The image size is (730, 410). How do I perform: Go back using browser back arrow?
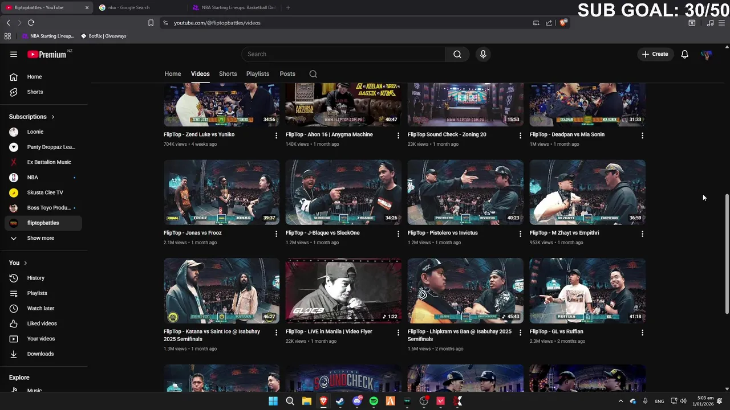pyautogui.click(x=8, y=23)
